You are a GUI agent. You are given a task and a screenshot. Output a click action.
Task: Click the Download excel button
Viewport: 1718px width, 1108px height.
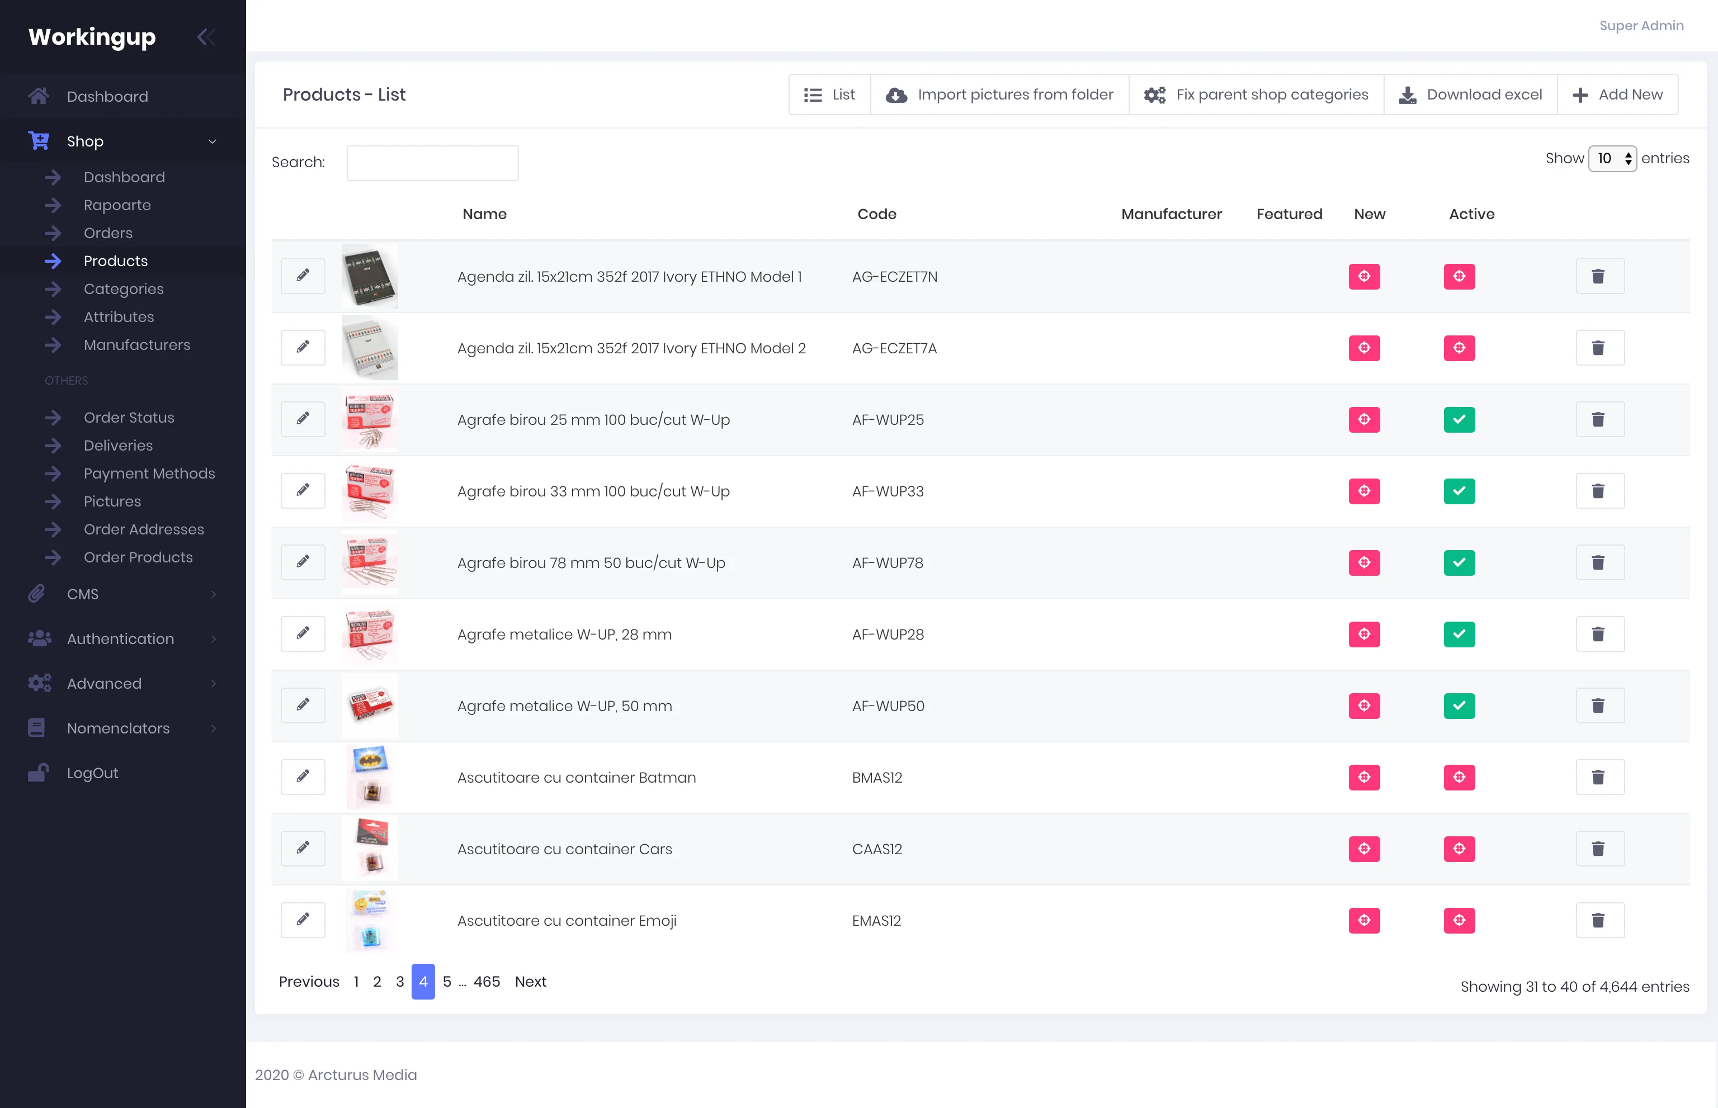(1470, 95)
